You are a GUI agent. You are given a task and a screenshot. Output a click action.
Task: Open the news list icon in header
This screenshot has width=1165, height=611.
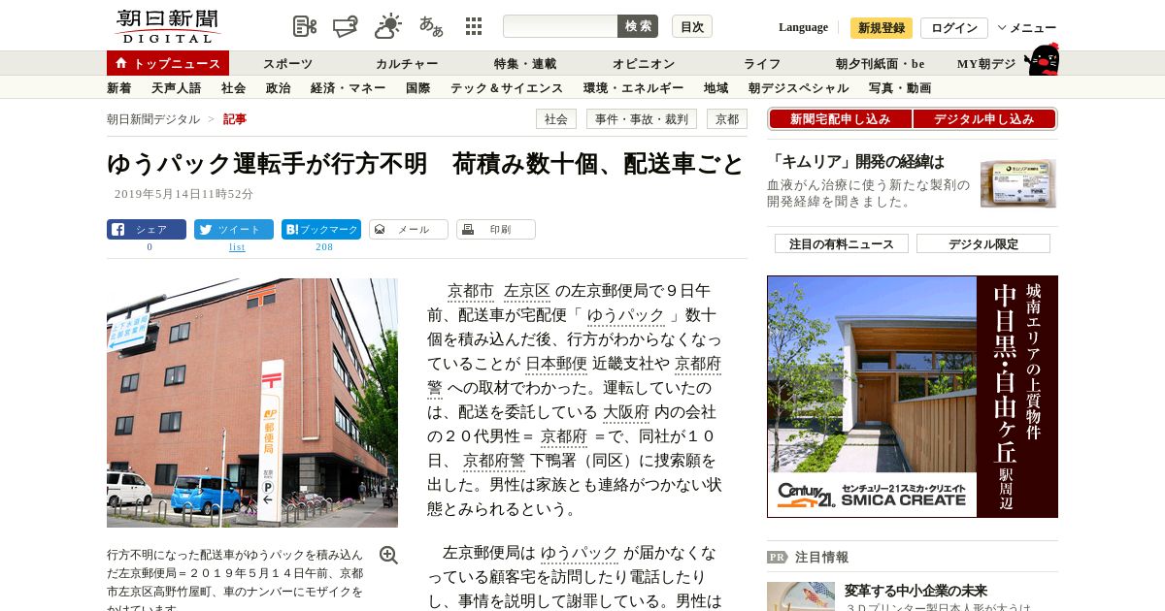coord(305,26)
